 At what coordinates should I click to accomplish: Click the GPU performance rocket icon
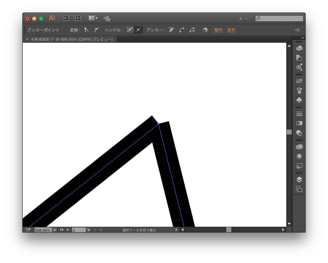(x=107, y=18)
